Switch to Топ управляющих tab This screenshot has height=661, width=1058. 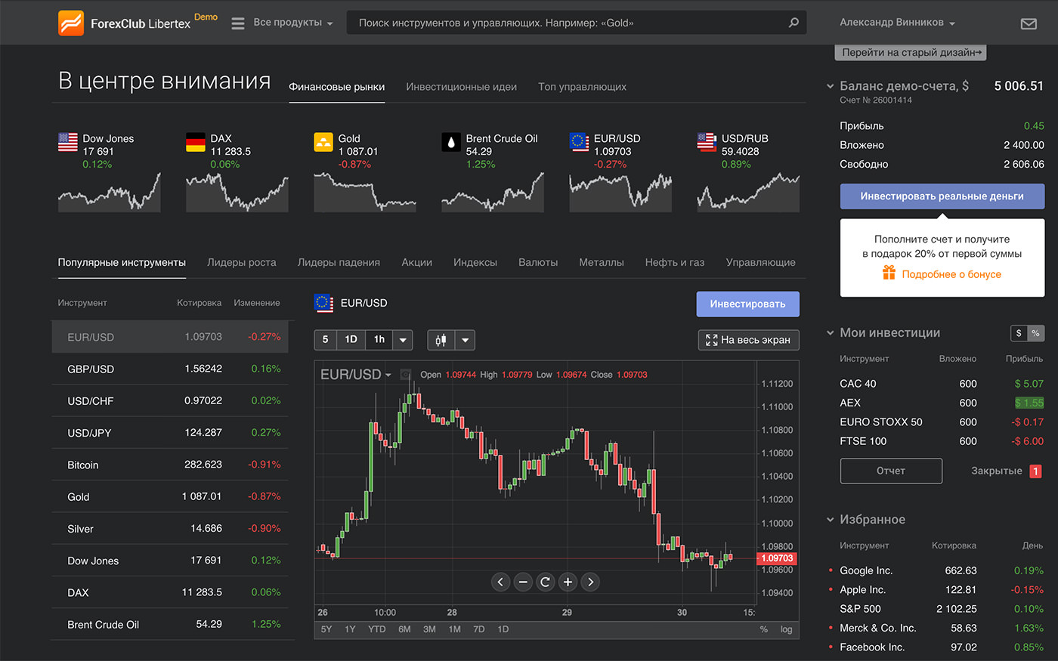[x=582, y=87]
